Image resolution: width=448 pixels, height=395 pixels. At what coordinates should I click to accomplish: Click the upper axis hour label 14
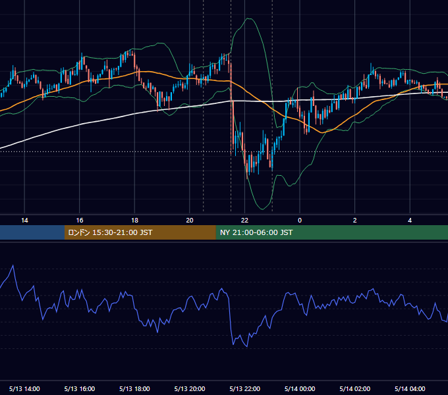coord(24,221)
